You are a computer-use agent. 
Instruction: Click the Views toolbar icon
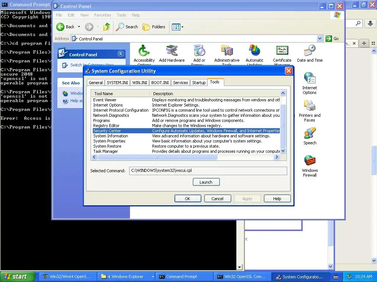(x=176, y=27)
